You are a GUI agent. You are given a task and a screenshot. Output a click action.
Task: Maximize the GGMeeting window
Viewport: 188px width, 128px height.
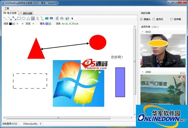coord(175,2)
